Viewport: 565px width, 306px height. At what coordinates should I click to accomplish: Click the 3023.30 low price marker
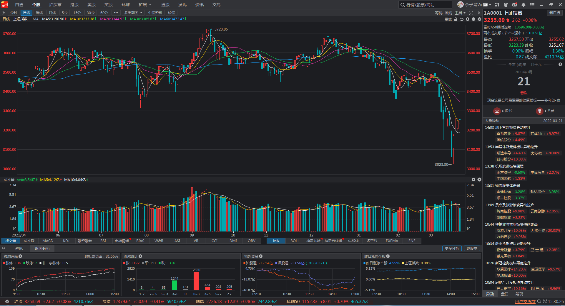443,165
